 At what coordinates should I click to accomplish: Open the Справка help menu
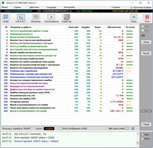click(x=116, y=7)
